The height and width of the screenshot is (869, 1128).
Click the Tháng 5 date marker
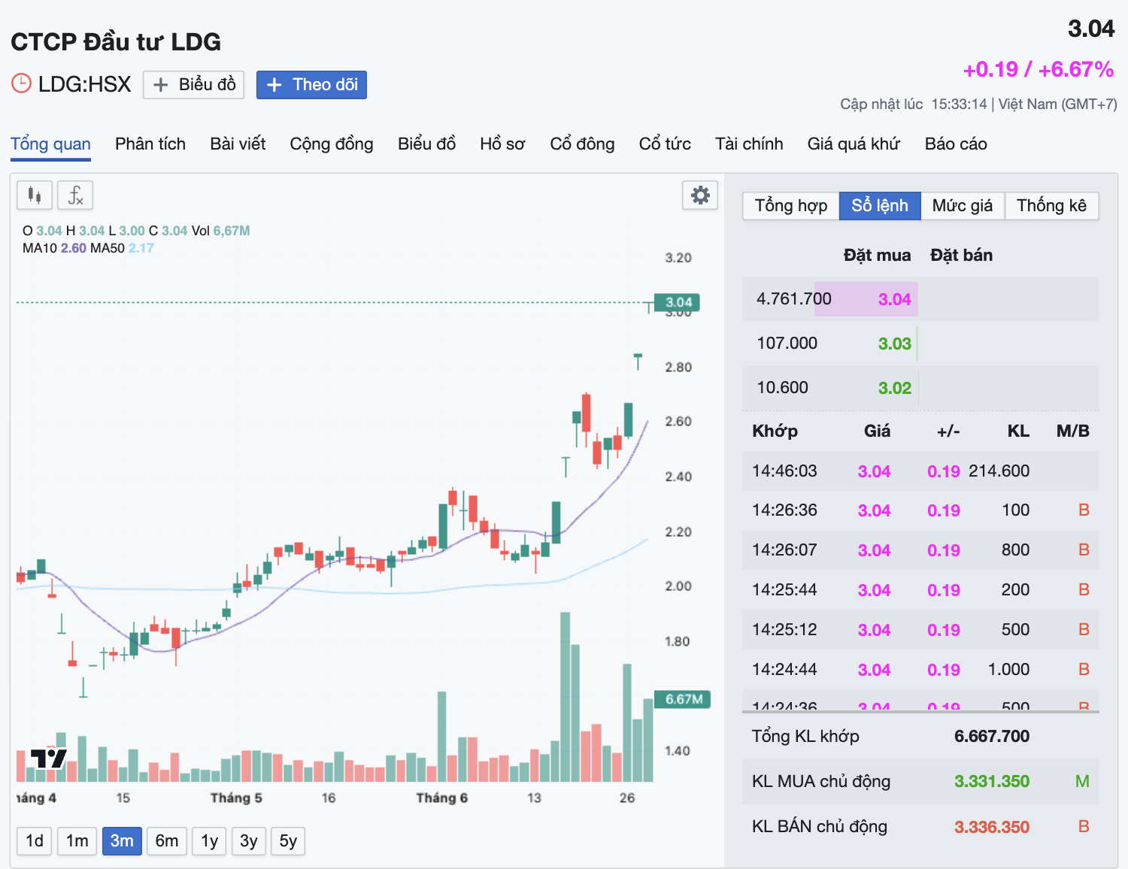click(x=236, y=798)
